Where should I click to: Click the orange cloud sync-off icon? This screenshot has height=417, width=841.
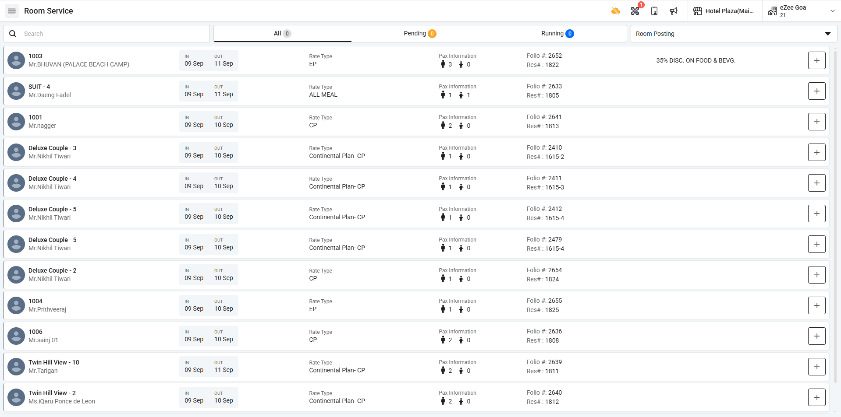(x=616, y=11)
